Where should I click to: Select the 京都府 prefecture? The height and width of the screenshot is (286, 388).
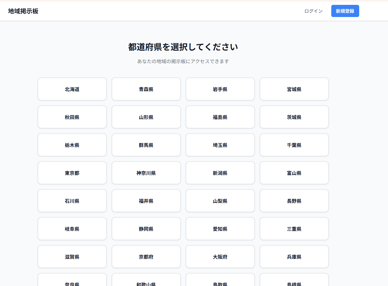(x=146, y=257)
